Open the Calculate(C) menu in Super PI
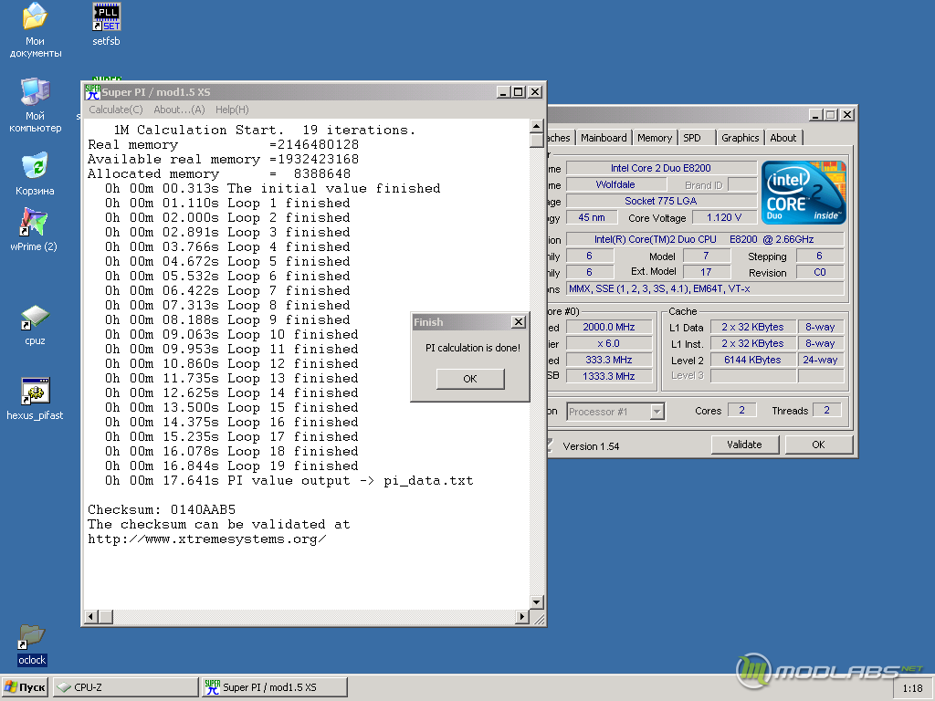Image resolution: width=935 pixels, height=701 pixels. click(x=116, y=110)
